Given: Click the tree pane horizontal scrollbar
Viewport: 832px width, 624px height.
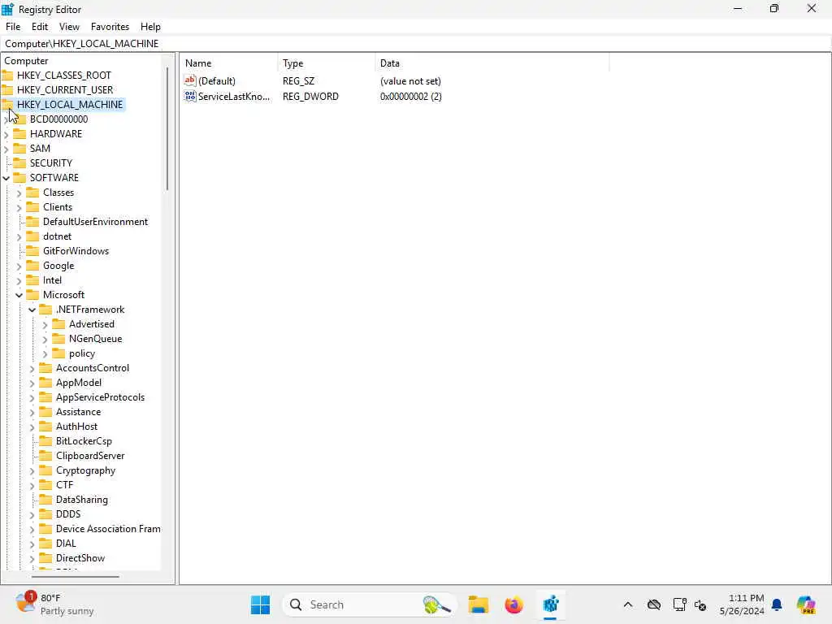Looking at the screenshot, I should click(75, 576).
